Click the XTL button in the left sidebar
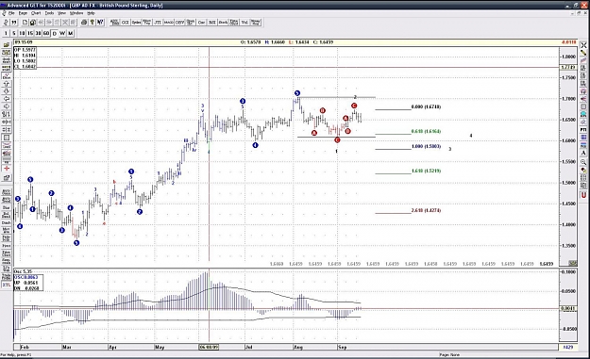Screen dimensions: 590x359 tap(7, 285)
